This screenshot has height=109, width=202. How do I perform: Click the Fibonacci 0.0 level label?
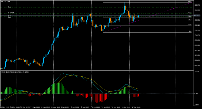click(190, 31)
